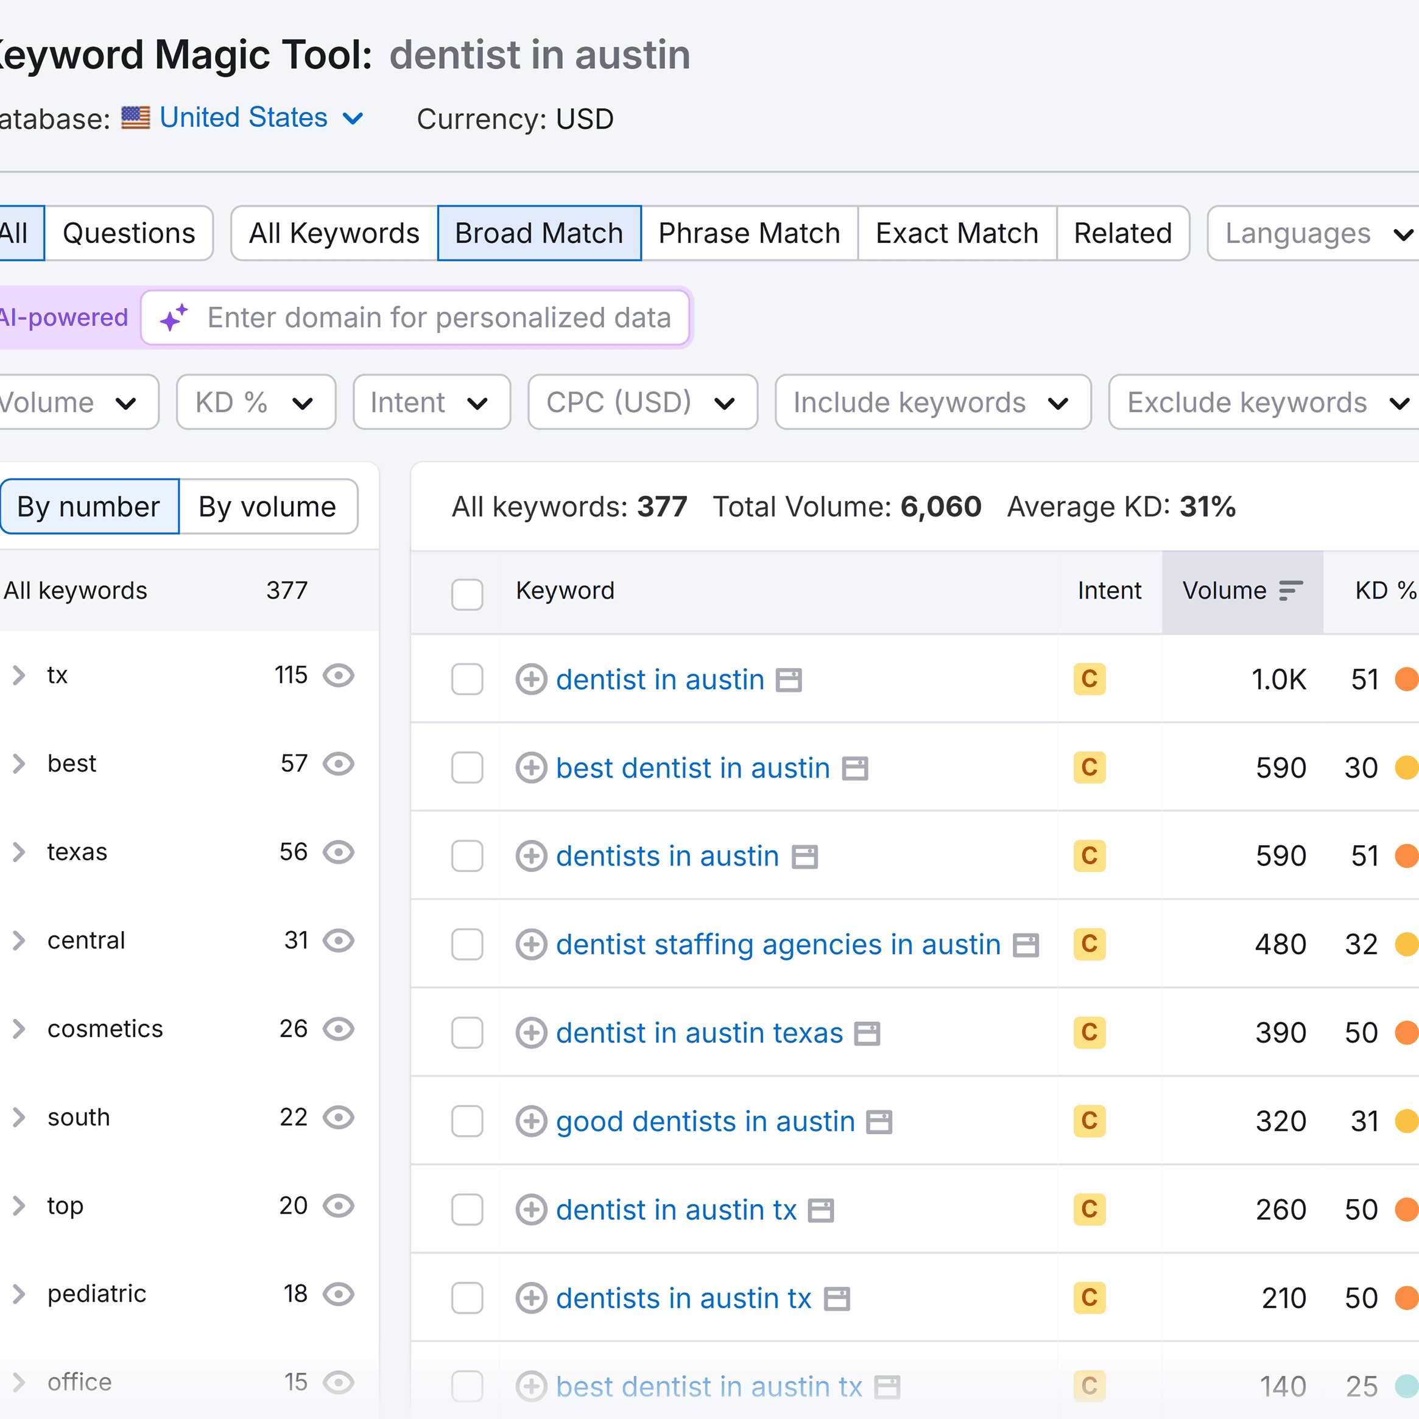Expand the 'best' keyword group
1419x1419 pixels.
click(x=19, y=764)
